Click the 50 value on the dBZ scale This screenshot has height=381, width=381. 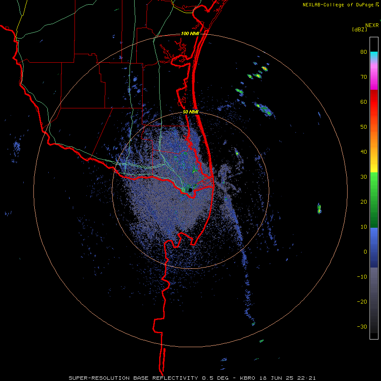(364, 127)
